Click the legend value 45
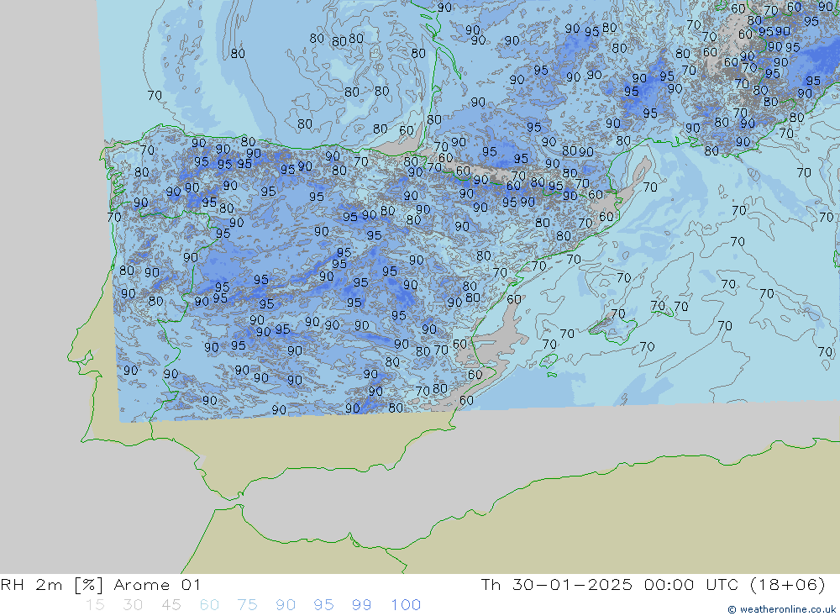The image size is (840, 616). (171, 605)
